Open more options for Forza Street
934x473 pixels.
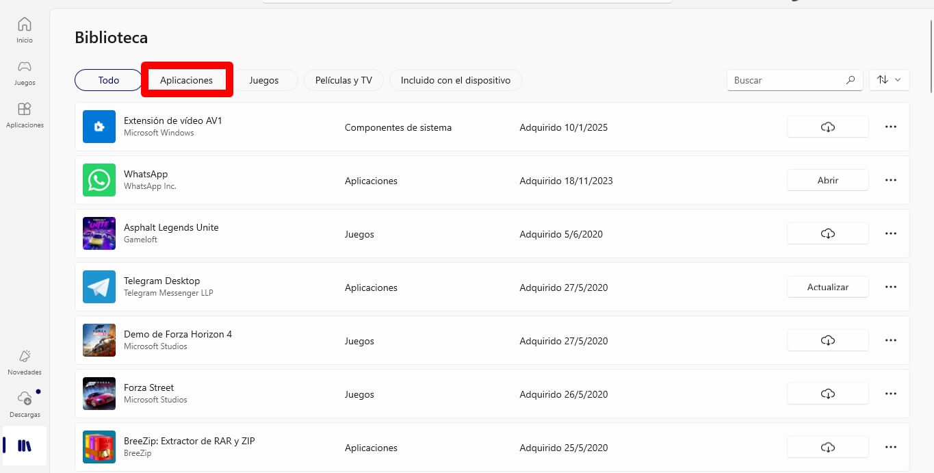coord(890,394)
